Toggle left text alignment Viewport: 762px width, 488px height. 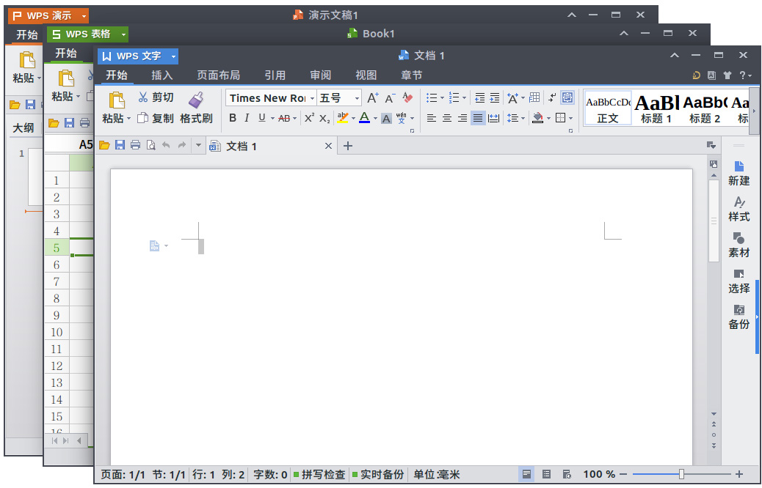[x=431, y=118]
